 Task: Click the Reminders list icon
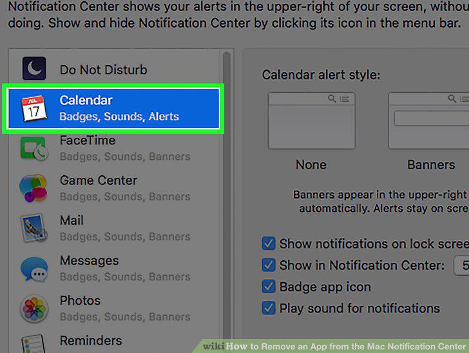[33, 344]
